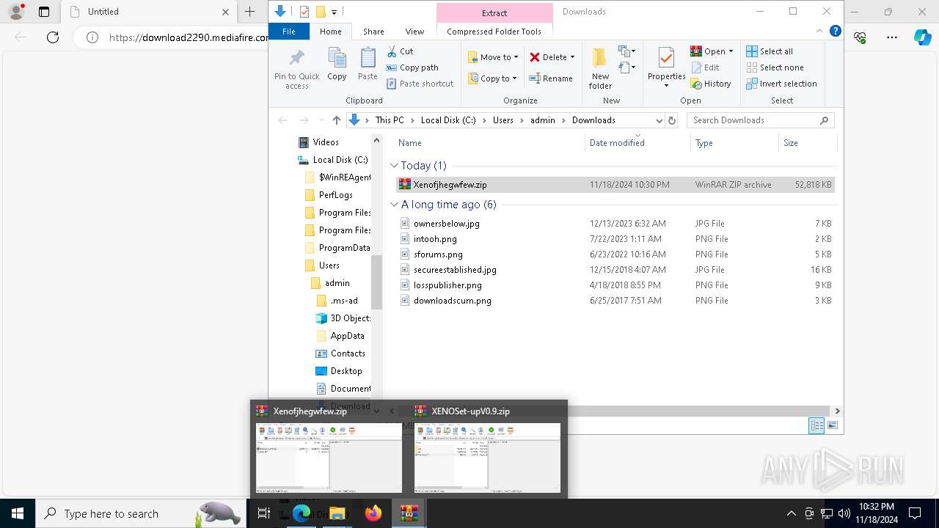Click Edit in the Open group
This screenshot has height=528, width=939.
(x=705, y=67)
